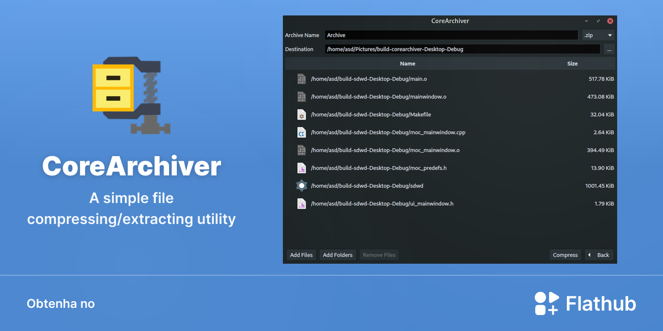663x331 pixels.
Task: Click the Flathub wordmark text
Action: pyautogui.click(x=601, y=303)
